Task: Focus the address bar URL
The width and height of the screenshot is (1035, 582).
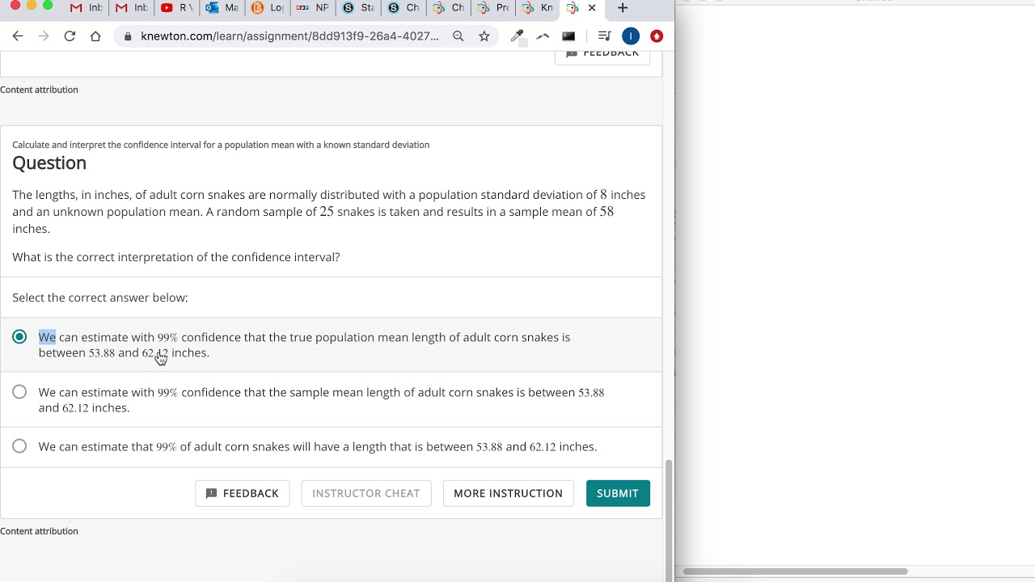Action: 289,36
